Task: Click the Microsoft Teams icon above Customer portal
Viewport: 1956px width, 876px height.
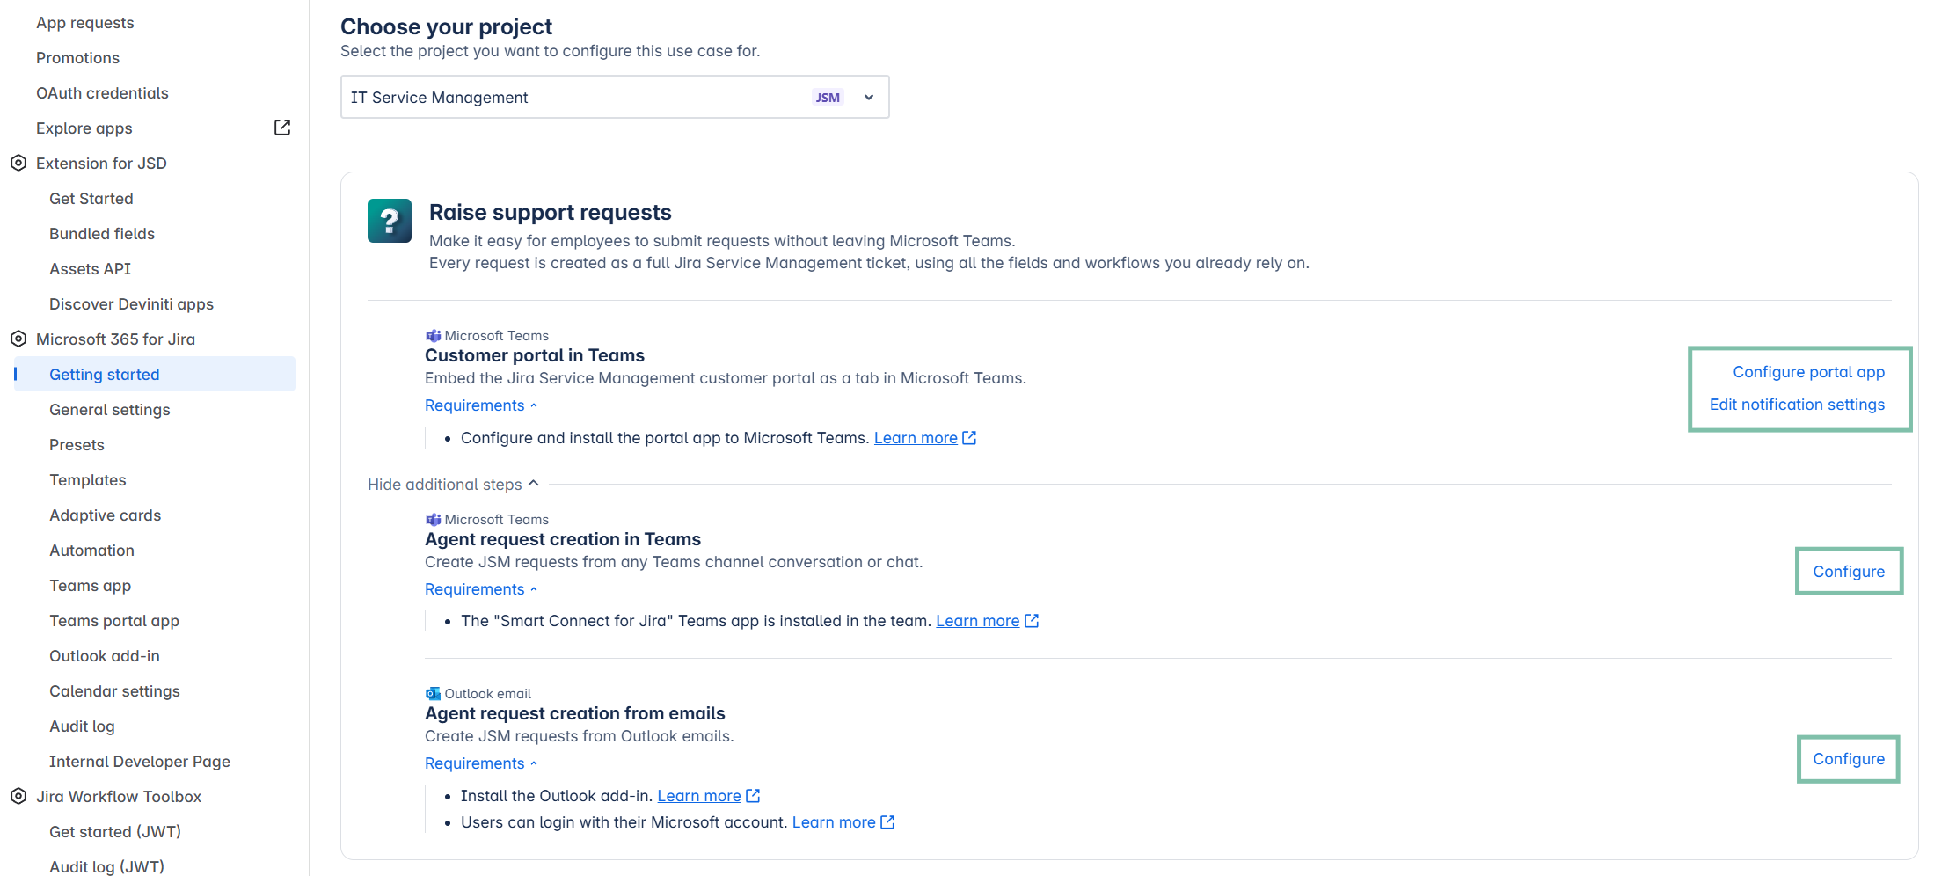Action: click(x=433, y=336)
